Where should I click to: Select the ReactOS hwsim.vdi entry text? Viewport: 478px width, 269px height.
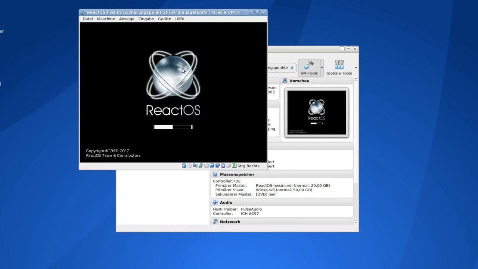click(293, 185)
